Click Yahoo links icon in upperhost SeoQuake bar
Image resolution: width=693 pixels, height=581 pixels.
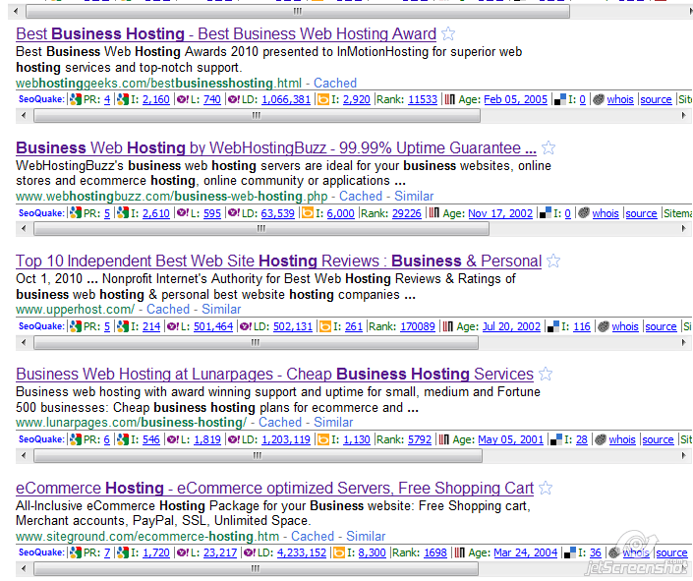tap(173, 326)
